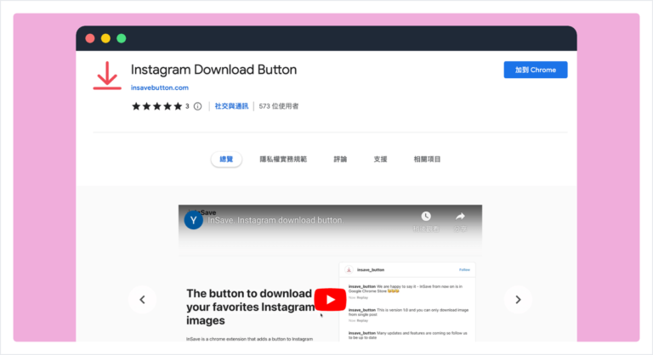This screenshot has width=653, height=355.
Task: Go to previous screenshot with left arrow
Action: point(143,300)
